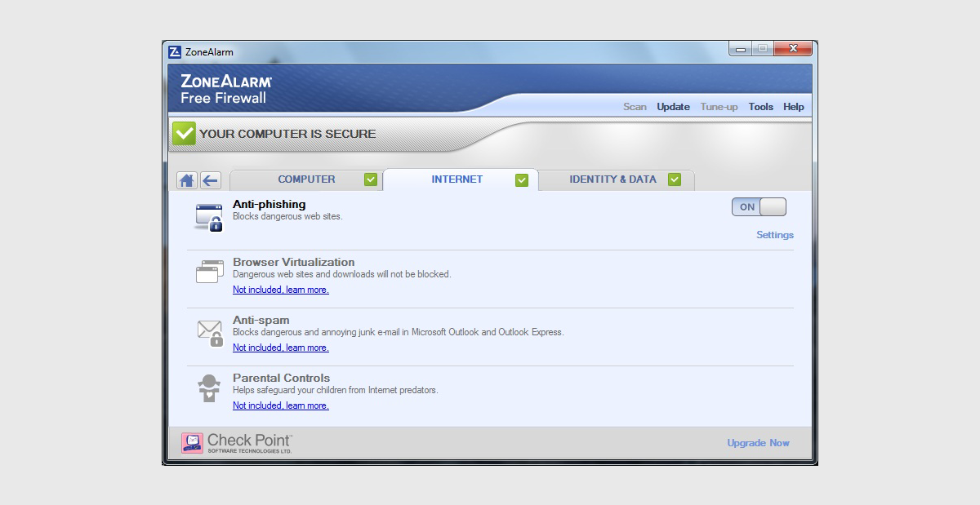
Task: Click the COMPUTER tab green check badge
Action: click(371, 179)
